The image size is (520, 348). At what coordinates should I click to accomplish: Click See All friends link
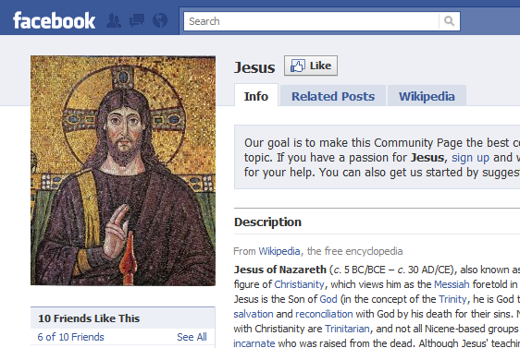coord(192,337)
